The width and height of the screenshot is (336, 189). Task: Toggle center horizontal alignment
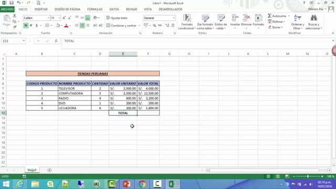click(82, 26)
